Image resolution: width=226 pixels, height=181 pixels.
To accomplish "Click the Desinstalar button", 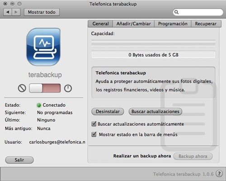I will point(108,112).
